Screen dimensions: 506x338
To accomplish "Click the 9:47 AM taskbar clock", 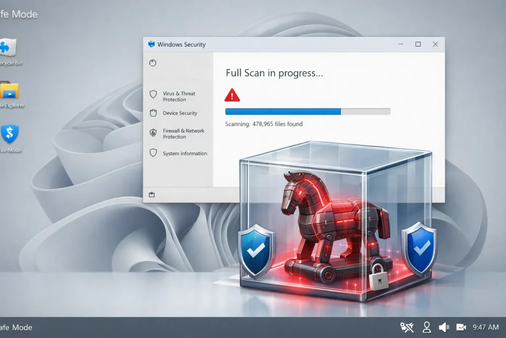I will 486,327.
